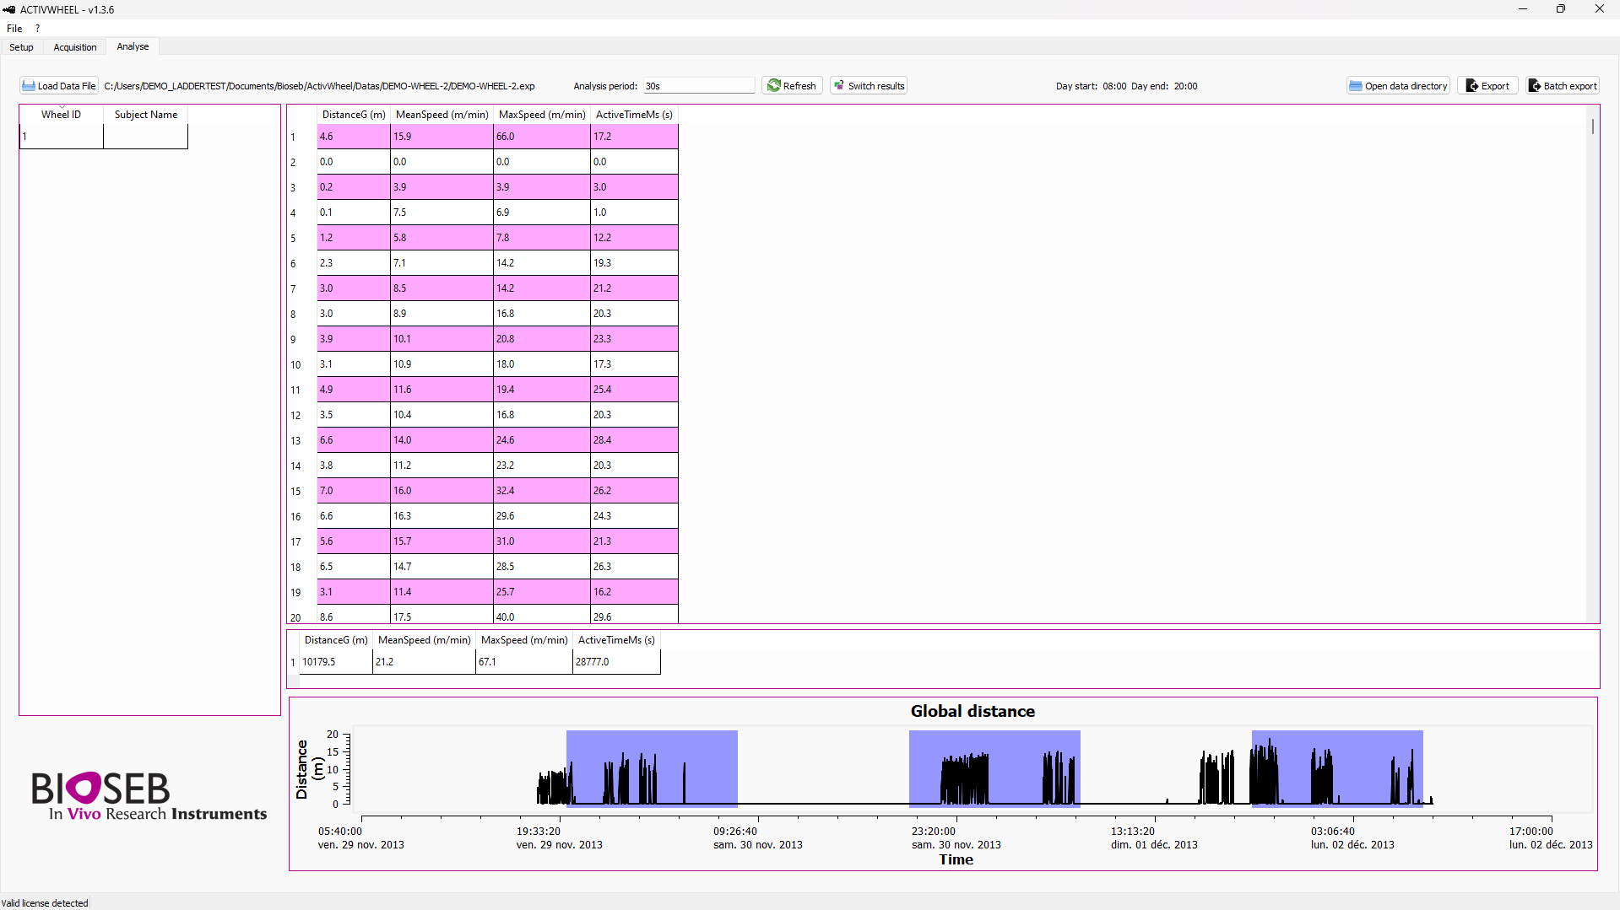This screenshot has width=1620, height=910.
Task: Switch to the Acquisition tab
Action: (75, 47)
